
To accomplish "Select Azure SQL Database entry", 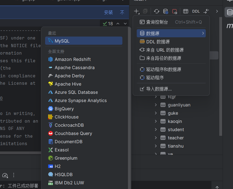I will click(x=84, y=92).
